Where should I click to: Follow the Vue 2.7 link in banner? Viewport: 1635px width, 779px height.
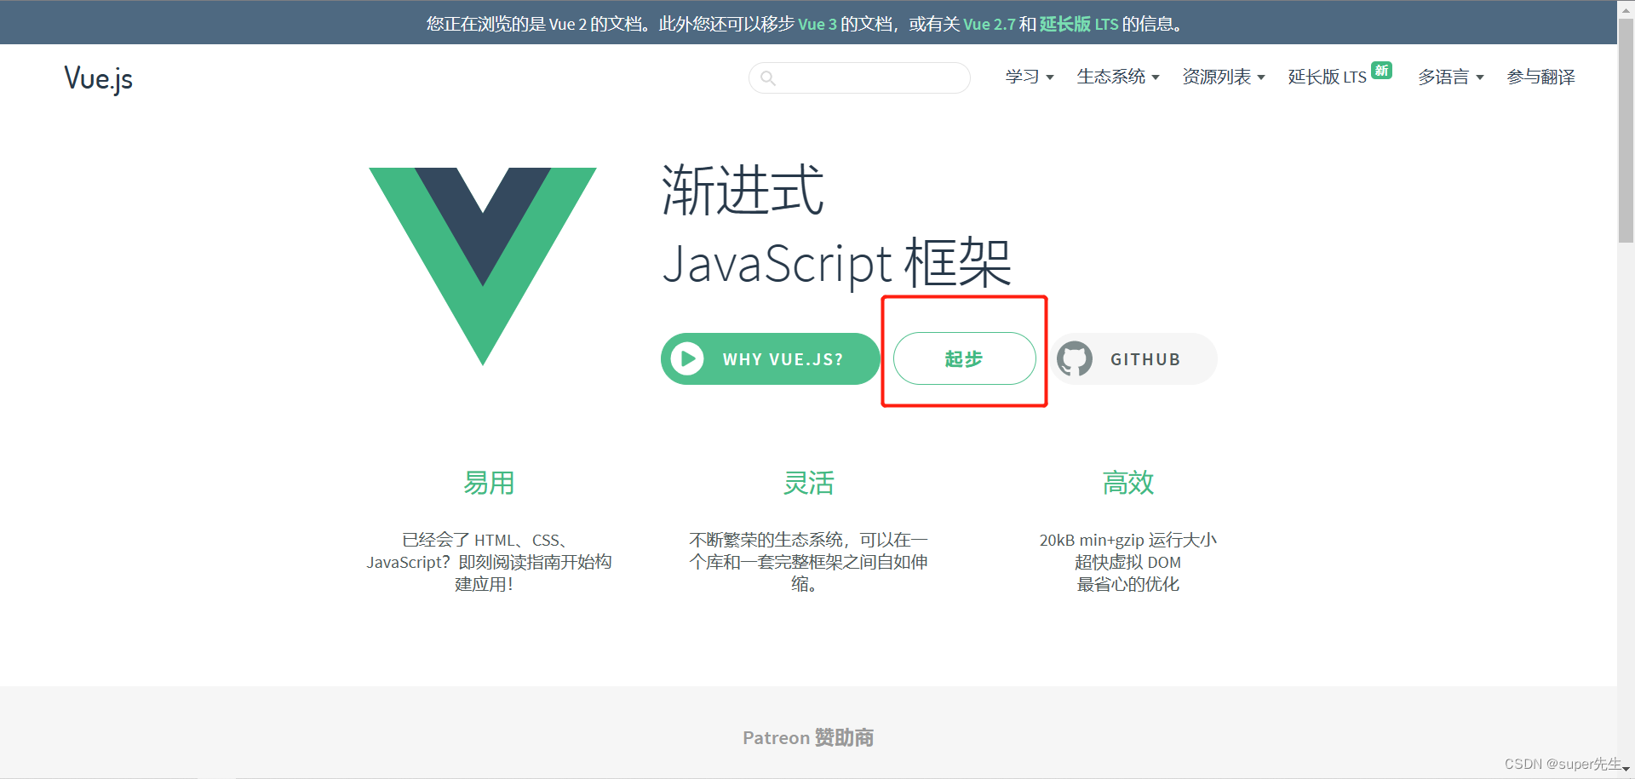989,24
